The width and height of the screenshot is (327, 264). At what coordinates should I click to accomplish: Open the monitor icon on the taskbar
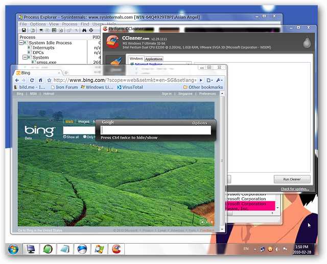[x=31, y=249]
